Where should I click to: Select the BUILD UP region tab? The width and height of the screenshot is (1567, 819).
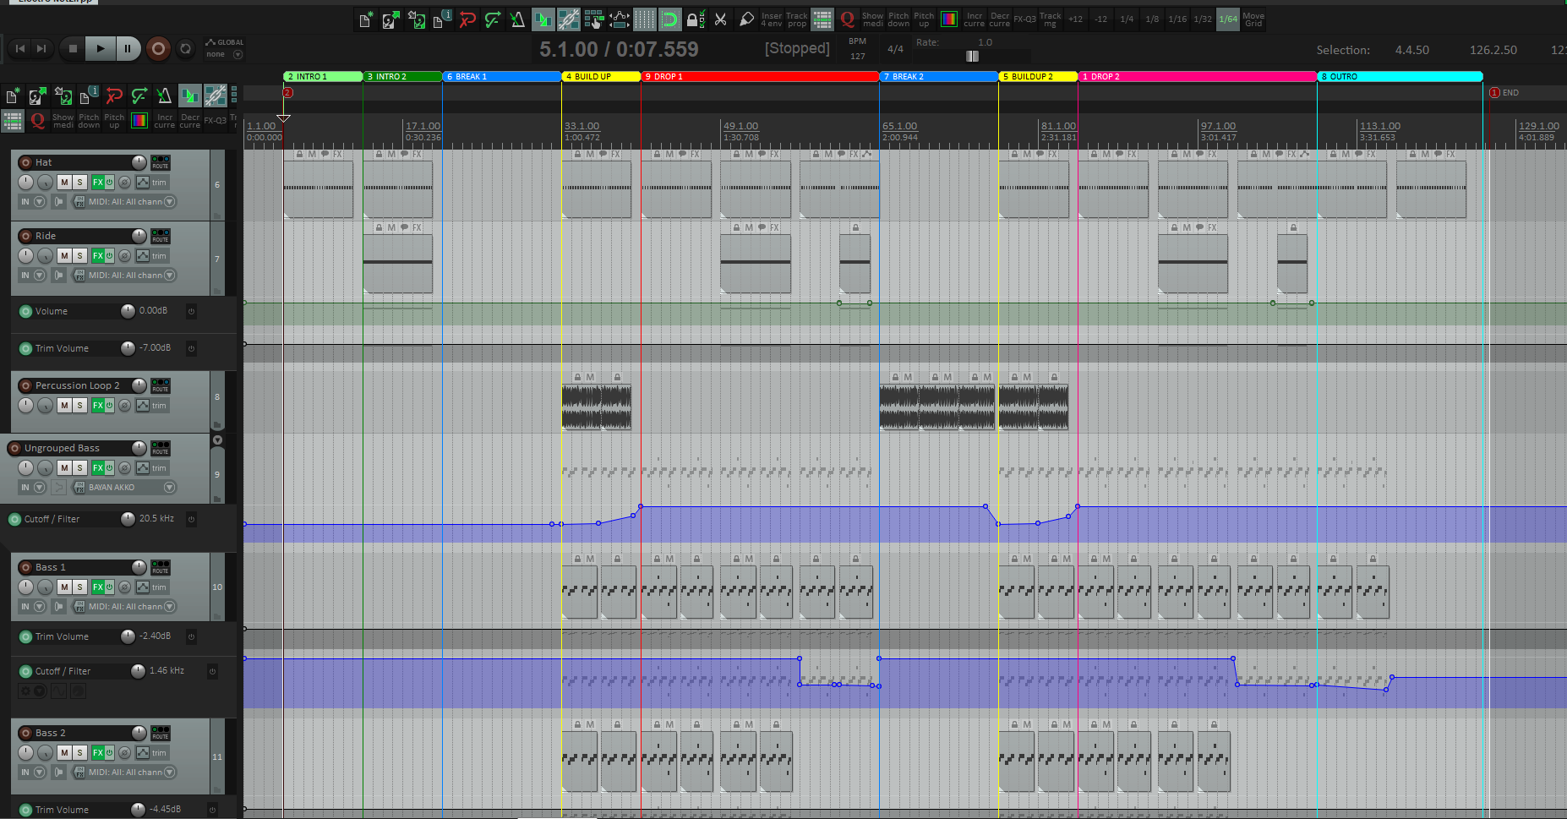pyautogui.click(x=601, y=77)
